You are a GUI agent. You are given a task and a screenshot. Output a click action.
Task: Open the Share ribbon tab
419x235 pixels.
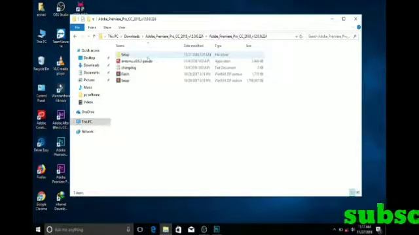(107, 27)
